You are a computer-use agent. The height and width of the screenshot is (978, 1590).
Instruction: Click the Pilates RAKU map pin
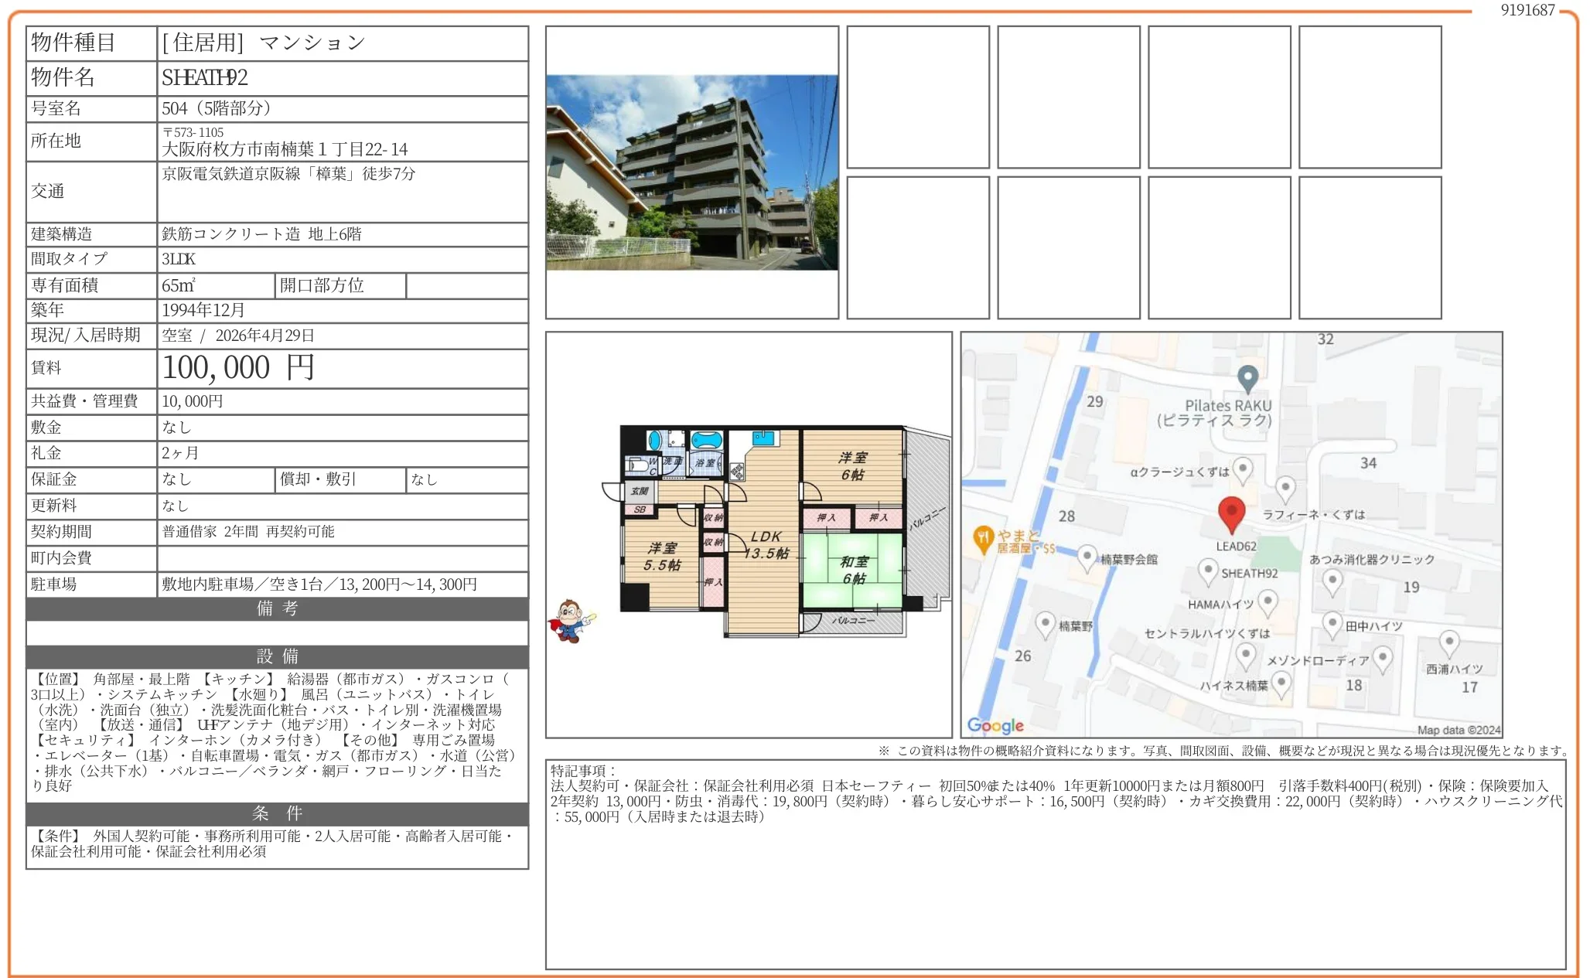point(1247,378)
